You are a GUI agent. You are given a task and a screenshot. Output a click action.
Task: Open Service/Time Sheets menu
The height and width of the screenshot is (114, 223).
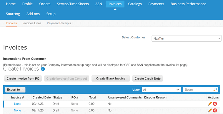(x=73, y=4)
